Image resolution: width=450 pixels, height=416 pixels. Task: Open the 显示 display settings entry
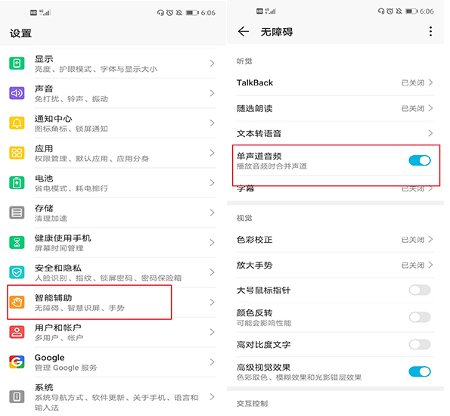(113, 64)
